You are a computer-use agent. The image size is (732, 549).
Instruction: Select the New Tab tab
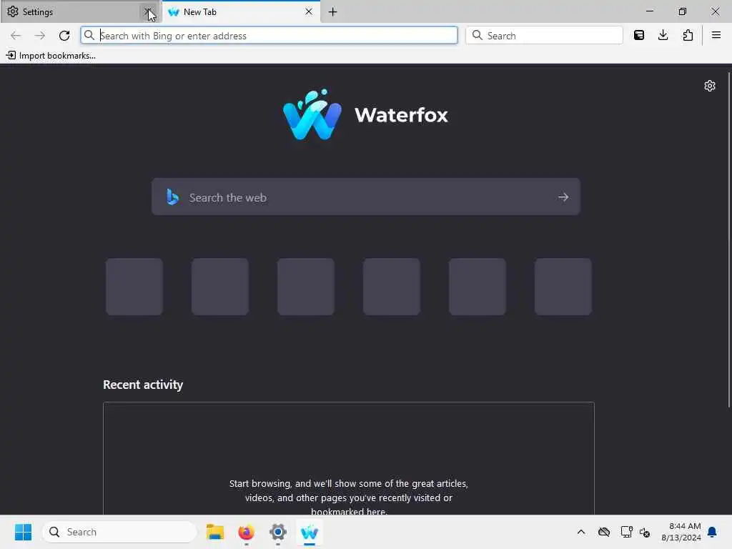(241, 11)
